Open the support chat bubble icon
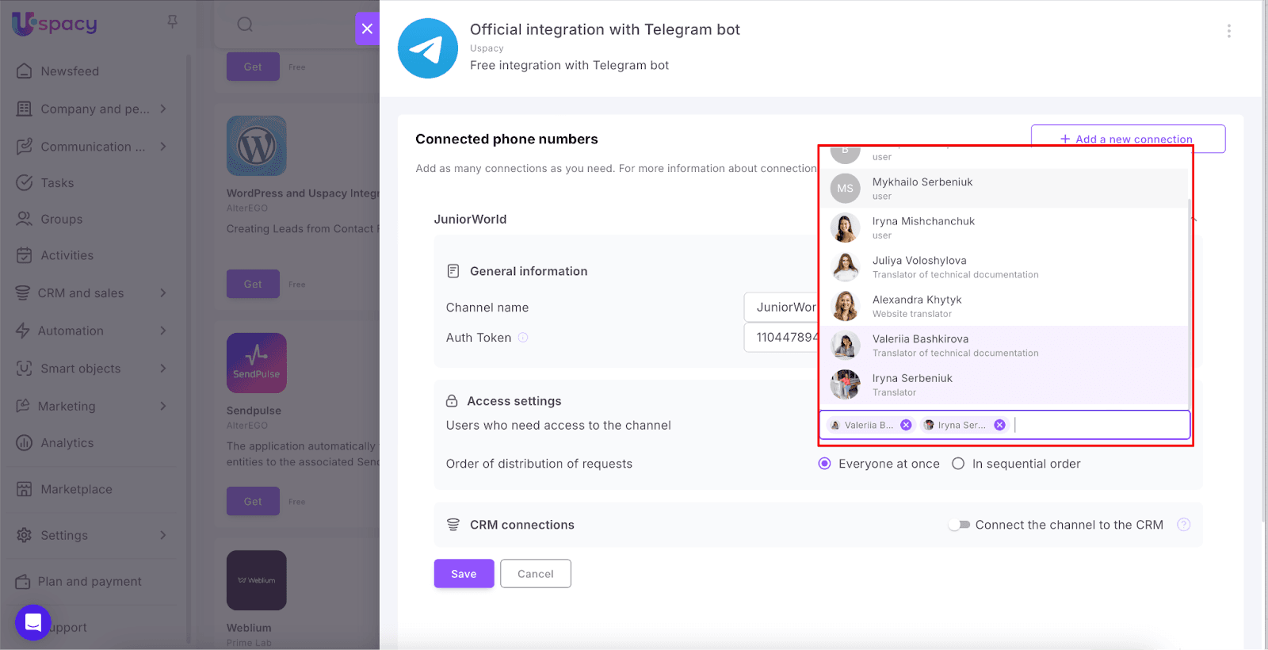 click(x=33, y=622)
